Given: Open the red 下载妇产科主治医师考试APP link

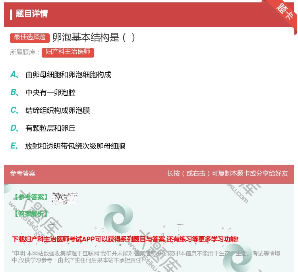Looking at the screenshot, I should (x=125, y=239).
